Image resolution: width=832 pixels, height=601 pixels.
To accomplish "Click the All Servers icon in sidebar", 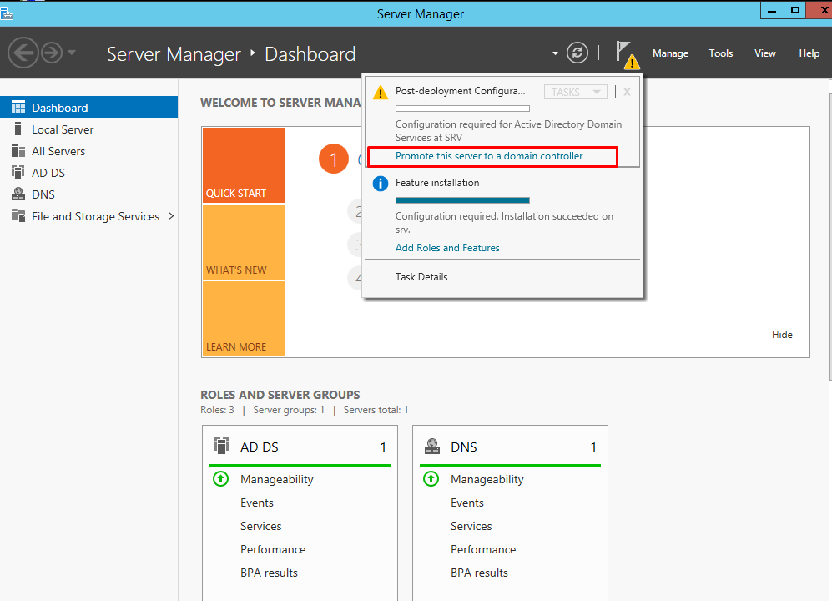I will (x=18, y=151).
